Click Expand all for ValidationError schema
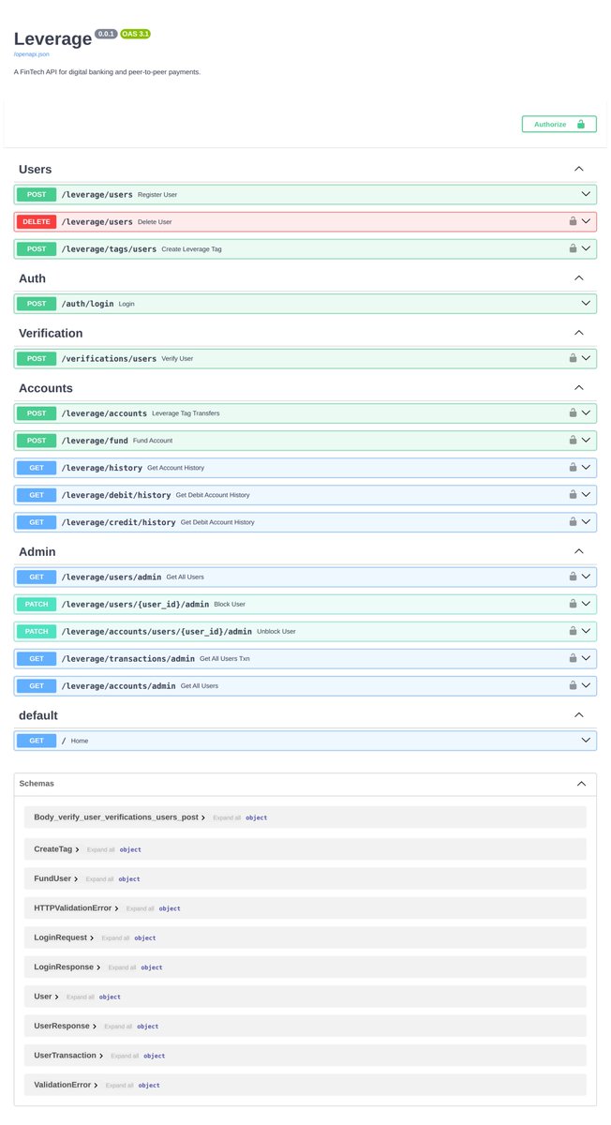The image size is (611, 1125). (x=120, y=1086)
